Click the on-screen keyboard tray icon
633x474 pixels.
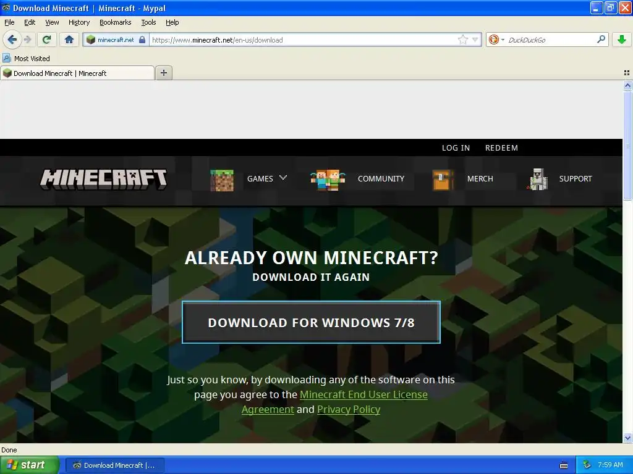564,465
